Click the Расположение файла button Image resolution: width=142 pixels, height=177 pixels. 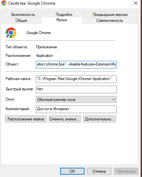[26, 119]
